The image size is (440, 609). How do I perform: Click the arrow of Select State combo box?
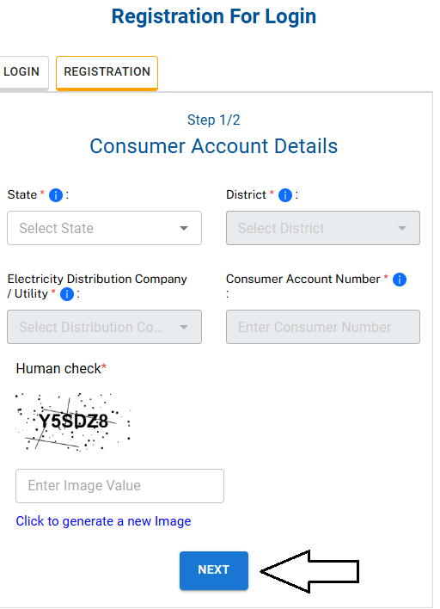184,229
